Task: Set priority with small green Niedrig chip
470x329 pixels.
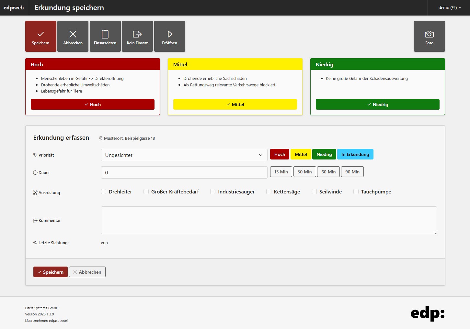Action: coord(324,154)
